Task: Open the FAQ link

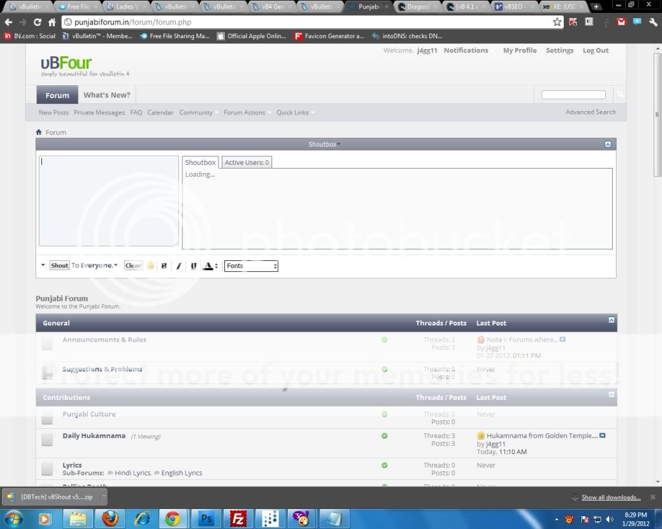Action: pyautogui.click(x=136, y=112)
